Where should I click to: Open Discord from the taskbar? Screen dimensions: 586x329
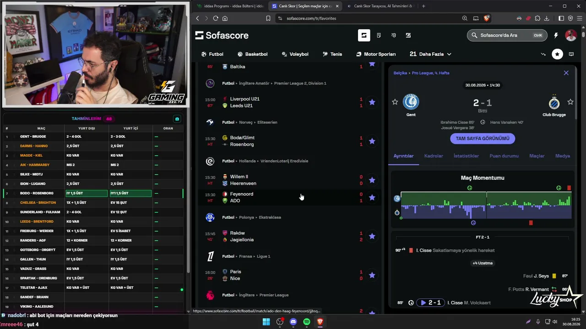click(293, 322)
